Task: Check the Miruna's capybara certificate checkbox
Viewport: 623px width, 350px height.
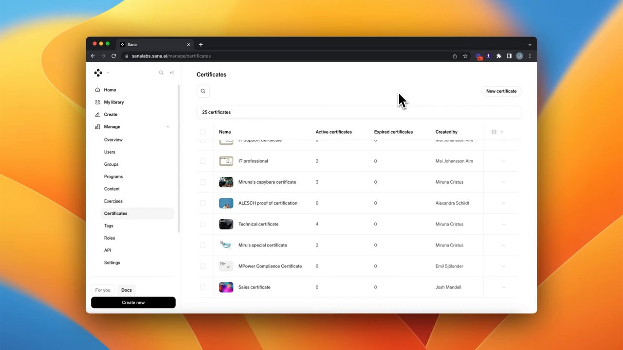Action: point(202,182)
